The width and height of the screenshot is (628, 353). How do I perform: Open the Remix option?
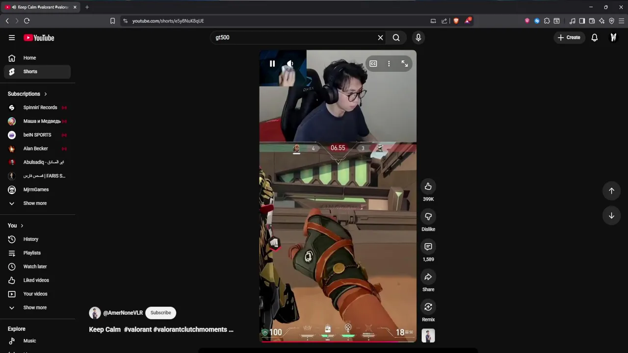click(x=428, y=307)
